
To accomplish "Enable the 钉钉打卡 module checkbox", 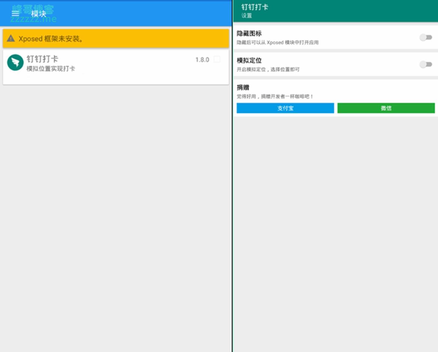I will 217,59.
